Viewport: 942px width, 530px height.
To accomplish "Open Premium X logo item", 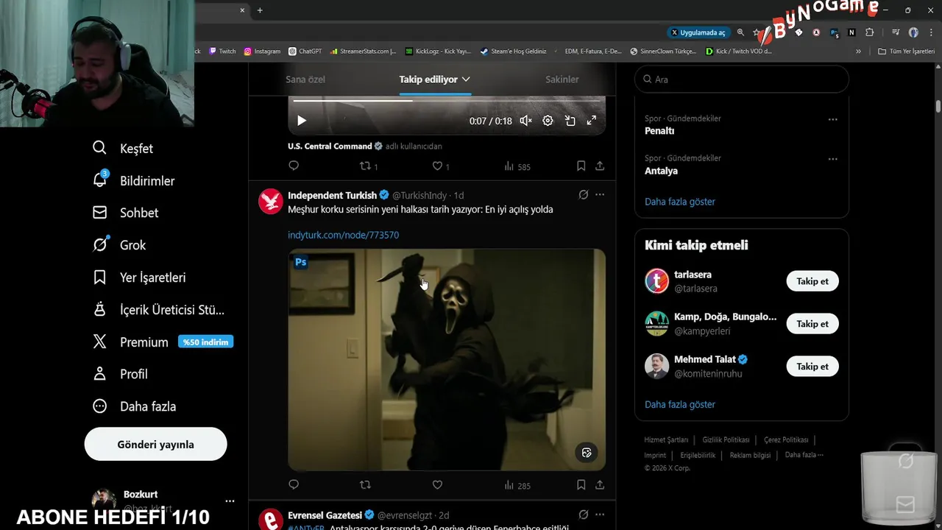I will coord(162,342).
